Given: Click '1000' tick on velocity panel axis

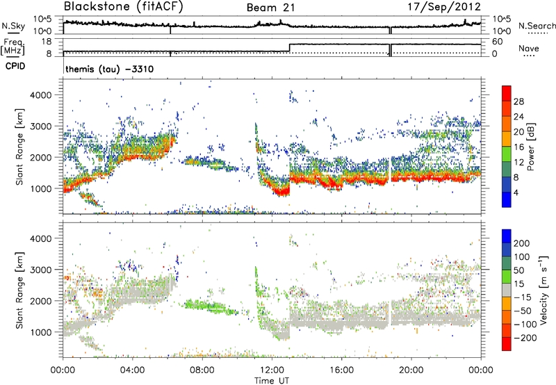Looking at the screenshot, I should point(40,332).
